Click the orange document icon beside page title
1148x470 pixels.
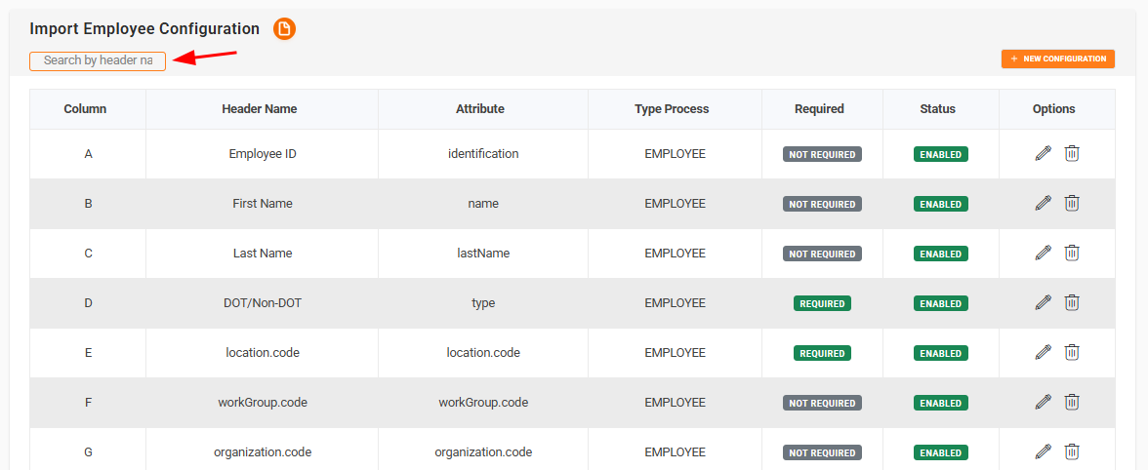[x=284, y=29]
